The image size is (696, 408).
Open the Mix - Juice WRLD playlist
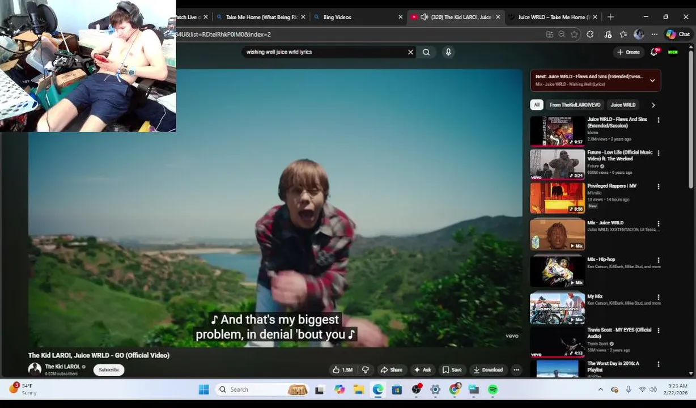557,234
